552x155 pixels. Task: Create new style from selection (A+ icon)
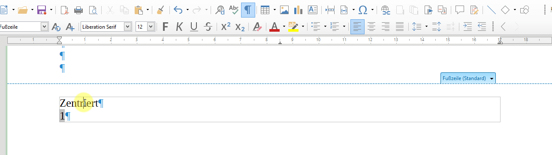tap(70, 27)
